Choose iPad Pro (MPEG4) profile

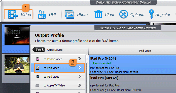pyautogui.click(x=133, y=84)
